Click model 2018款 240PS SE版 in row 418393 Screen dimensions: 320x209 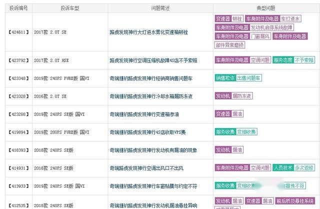coord(53,150)
